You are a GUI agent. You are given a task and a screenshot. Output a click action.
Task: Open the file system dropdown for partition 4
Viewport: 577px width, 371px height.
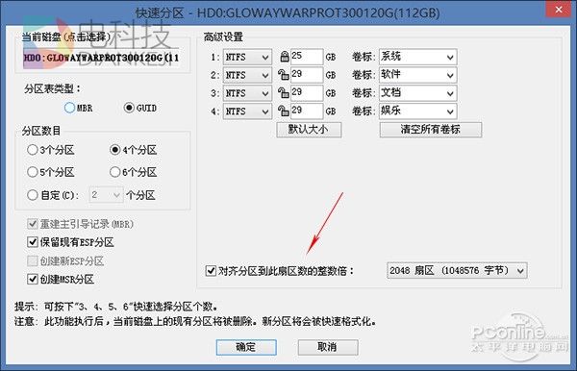pyautogui.click(x=247, y=111)
